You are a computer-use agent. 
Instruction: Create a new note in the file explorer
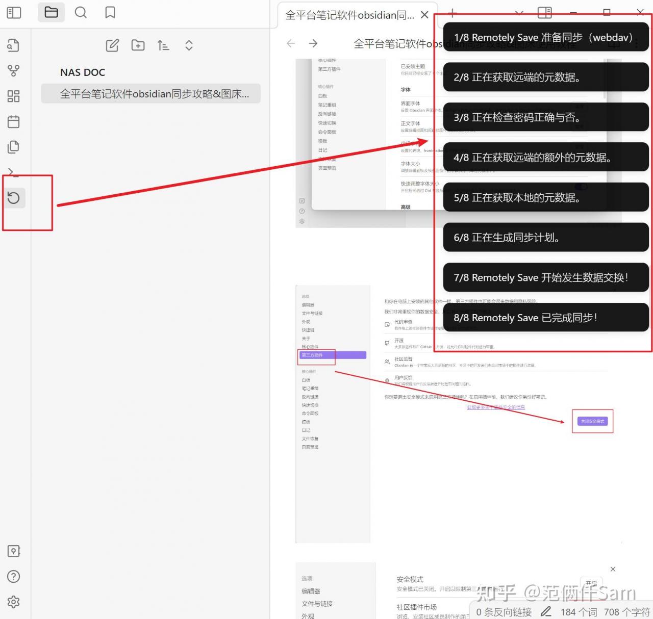[112, 45]
